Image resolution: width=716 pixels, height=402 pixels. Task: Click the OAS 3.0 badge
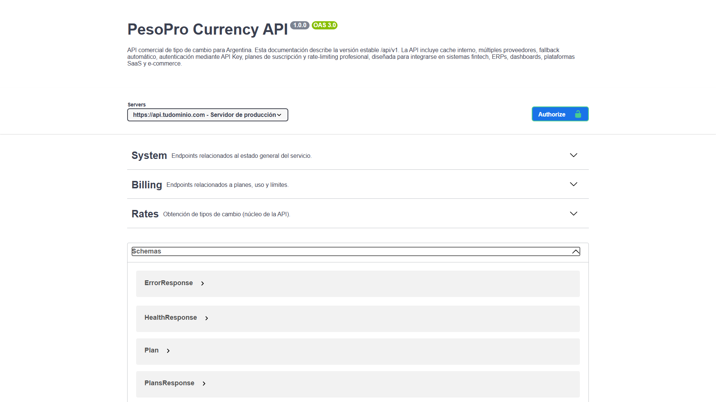point(324,25)
